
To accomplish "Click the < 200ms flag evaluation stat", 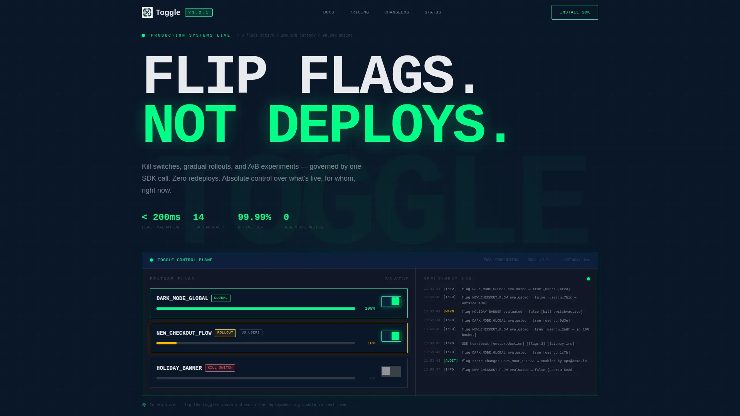I will pyautogui.click(x=161, y=221).
